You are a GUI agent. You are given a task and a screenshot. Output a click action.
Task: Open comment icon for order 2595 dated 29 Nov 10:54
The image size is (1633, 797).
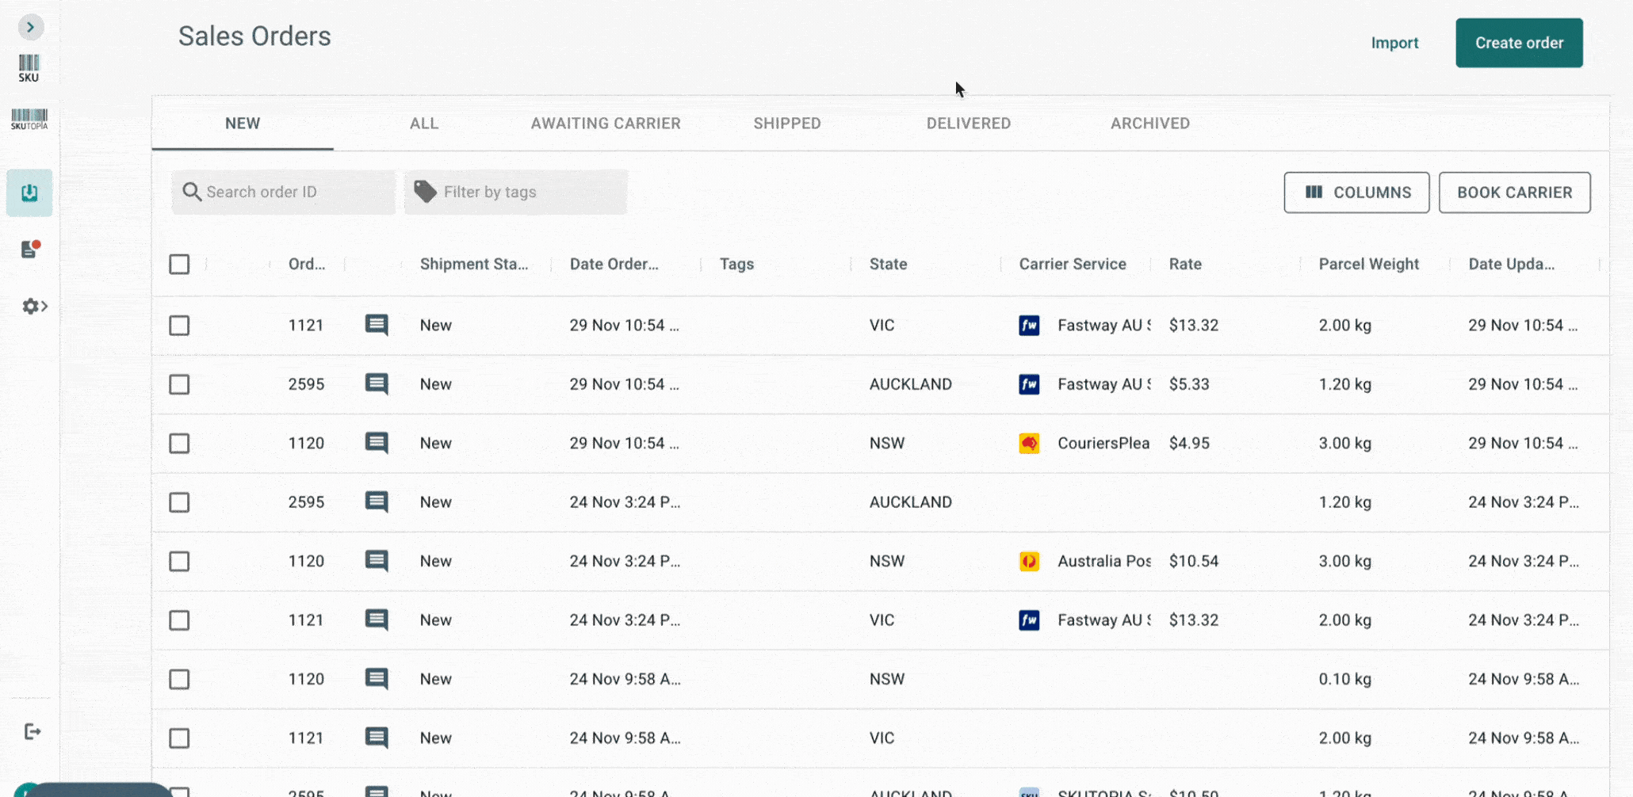[377, 384]
